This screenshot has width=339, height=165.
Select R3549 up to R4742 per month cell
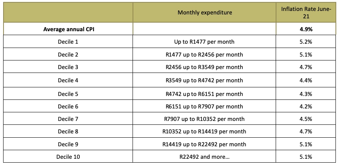(204, 80)
